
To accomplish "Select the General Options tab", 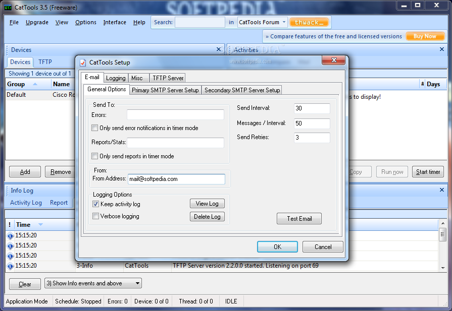I will (107, 89).
